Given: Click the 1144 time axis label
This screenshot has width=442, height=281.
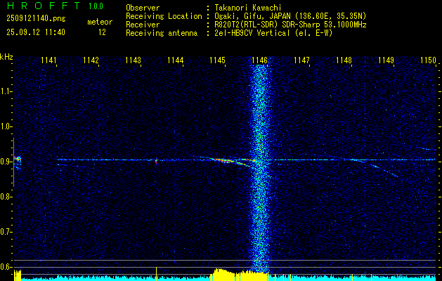Looking at the screenshot, I should [x=176, y=60].
